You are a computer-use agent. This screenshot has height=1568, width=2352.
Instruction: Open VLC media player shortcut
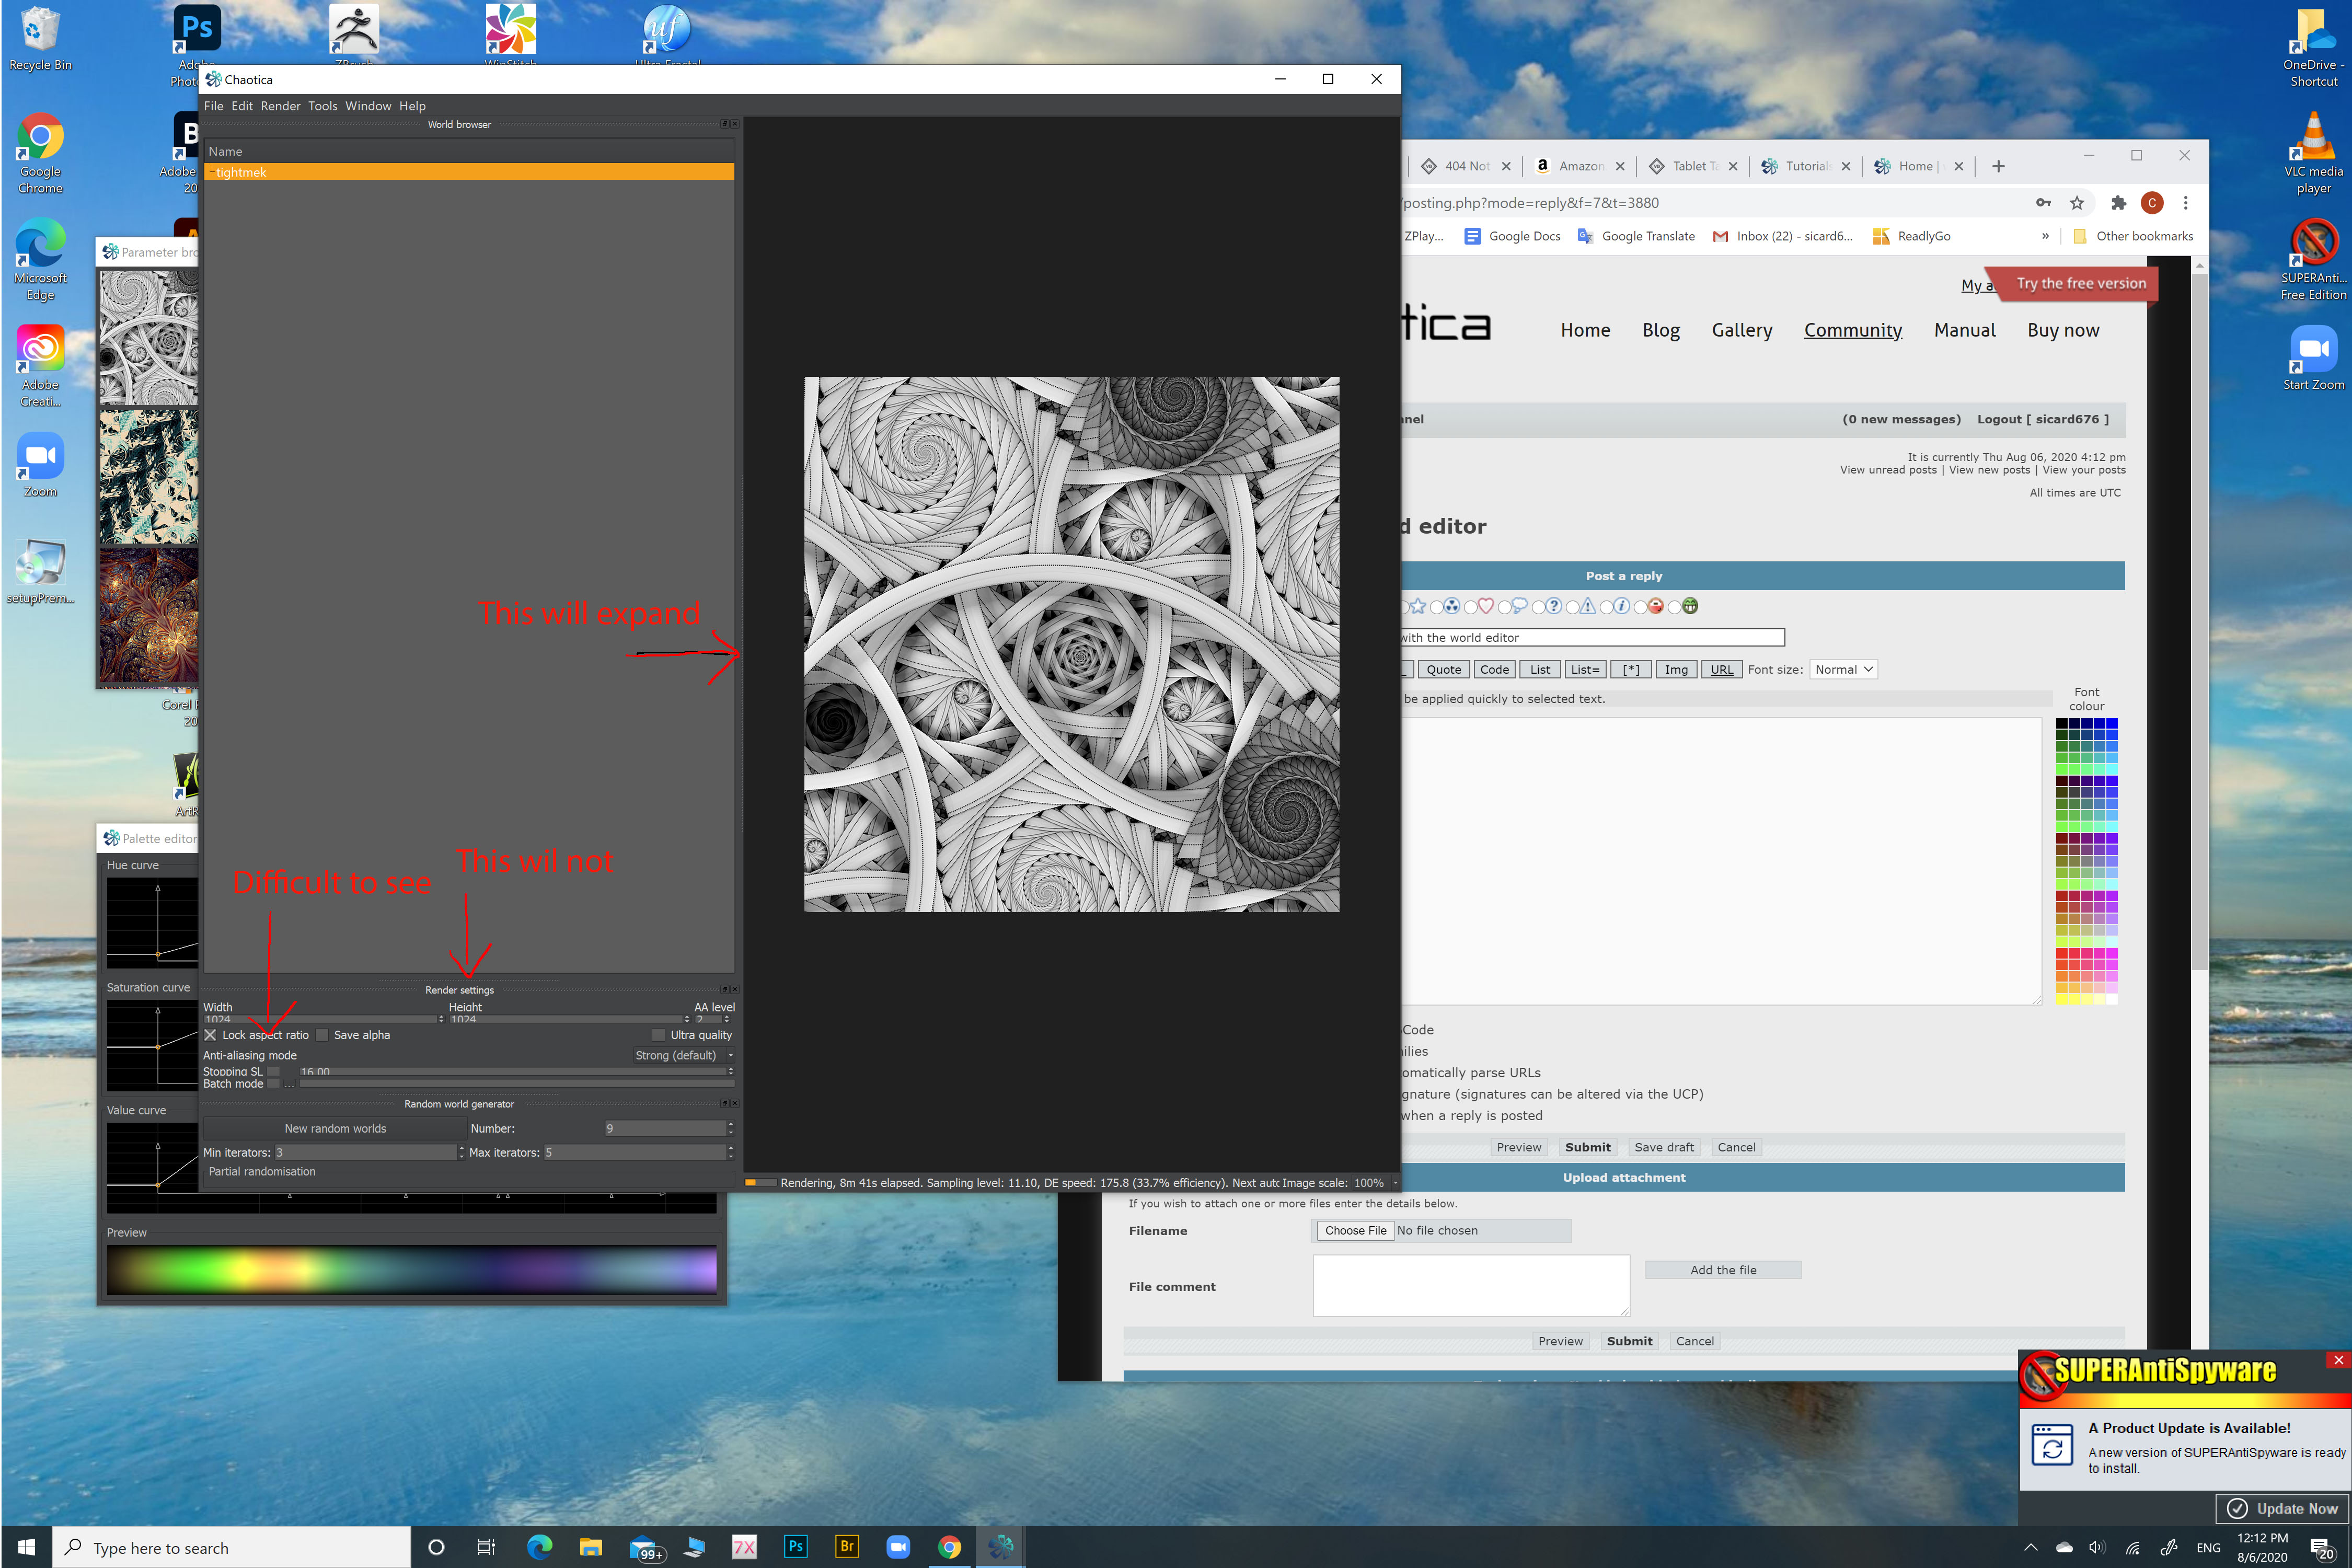[x=2313, y=153]
